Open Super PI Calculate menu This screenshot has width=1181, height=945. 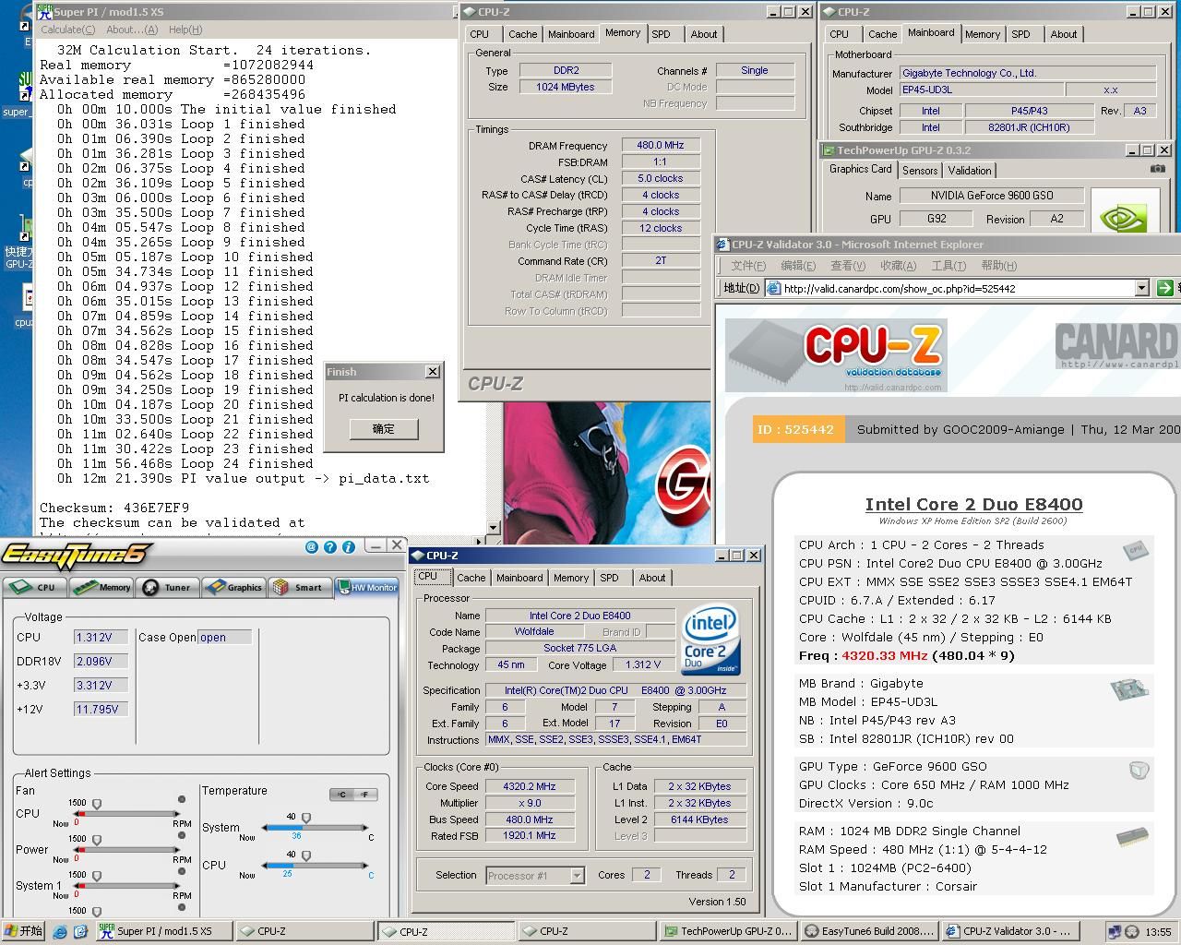[67, 30]
